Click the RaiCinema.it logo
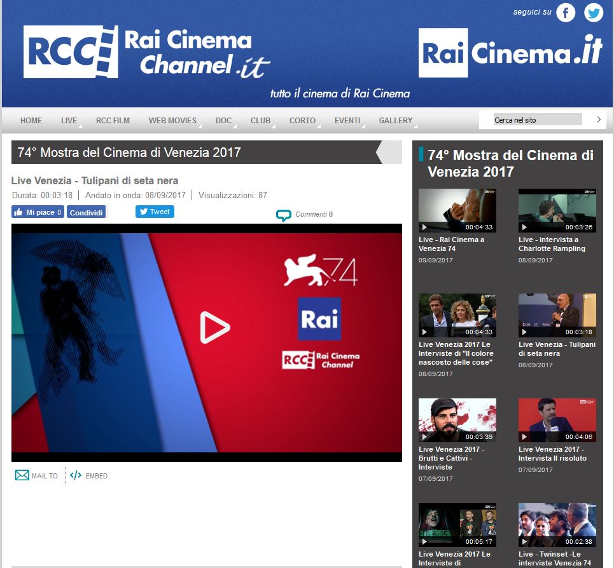This screenshot has height=568, width=614. [x=511, y=52]
